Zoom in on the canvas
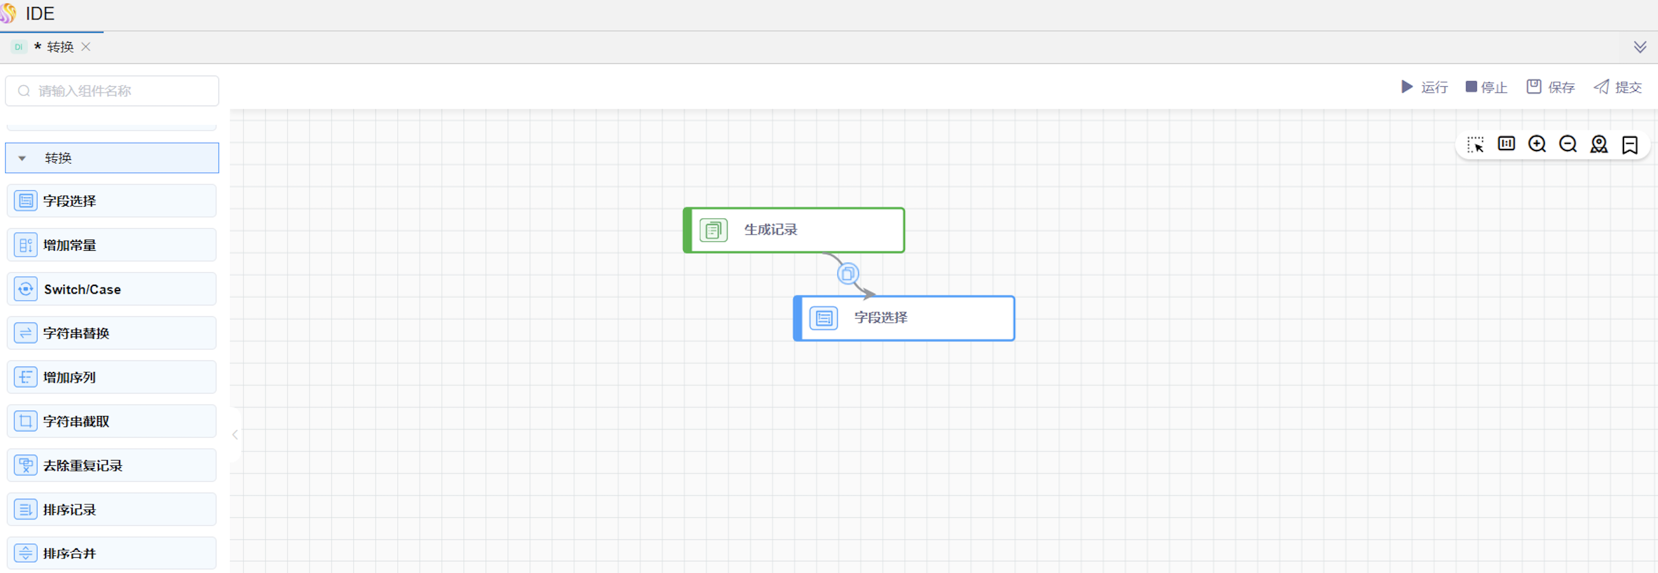Screen dimensions: 1658x573 (1537, 144)
